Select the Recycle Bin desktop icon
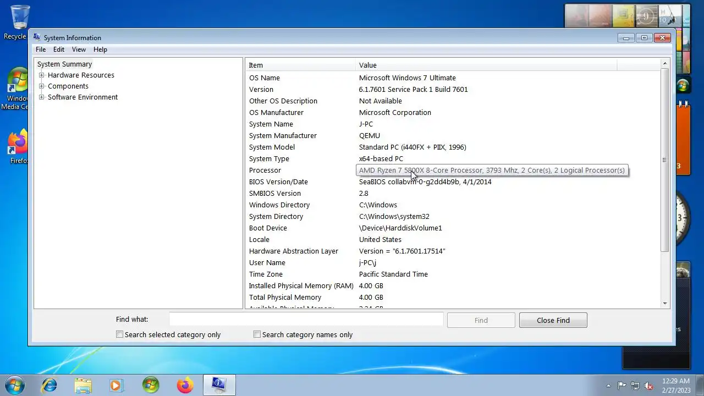The height and width of the screenshot is (396, 704). tap(16, 23)
